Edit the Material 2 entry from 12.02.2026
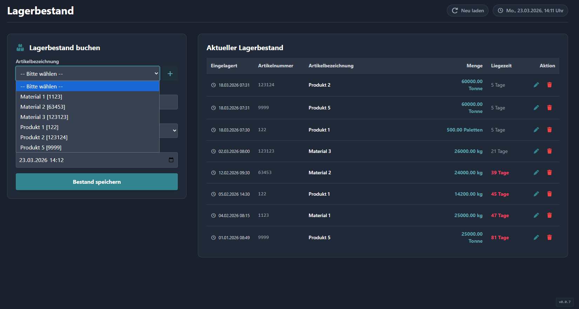This screenshot has height=309, width=579. [536, 173]
